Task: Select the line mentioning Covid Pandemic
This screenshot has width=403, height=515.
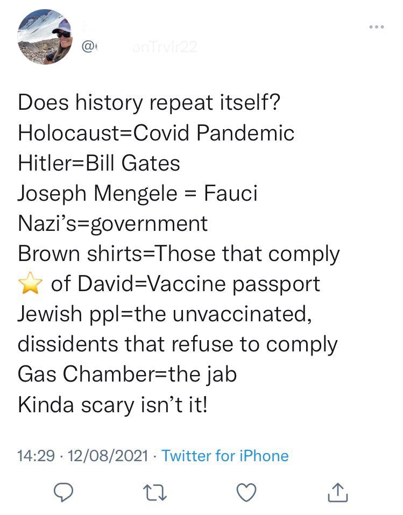Action: click(156, 133)
